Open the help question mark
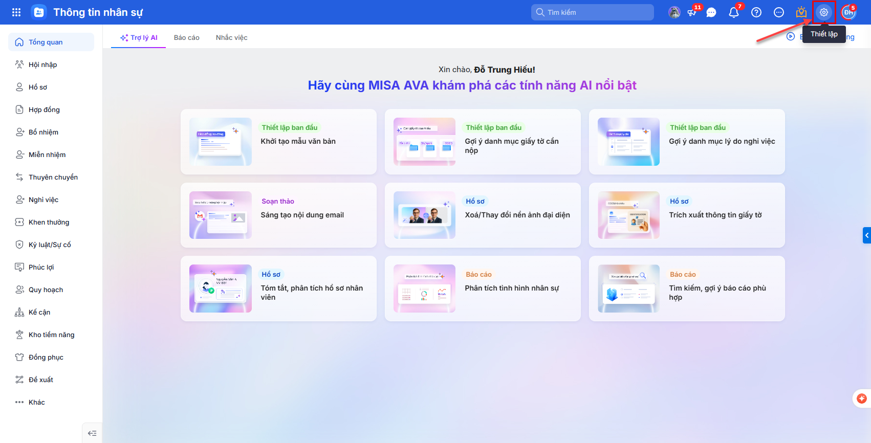 tap(756, 12)
